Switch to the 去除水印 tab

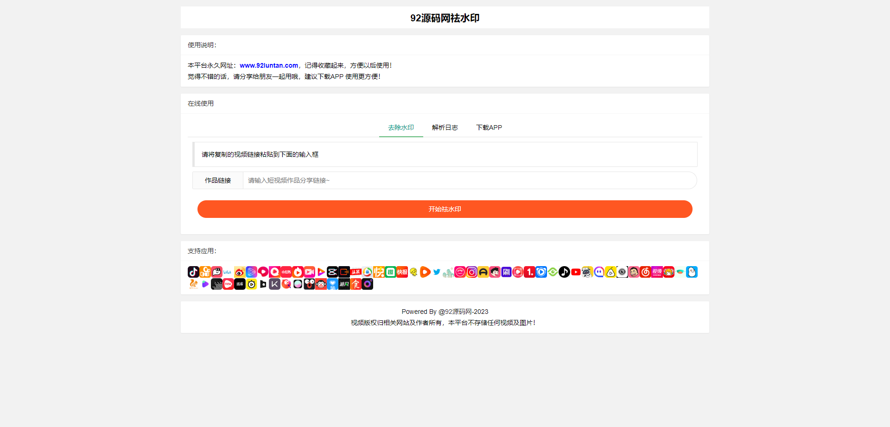click(401, 127)
